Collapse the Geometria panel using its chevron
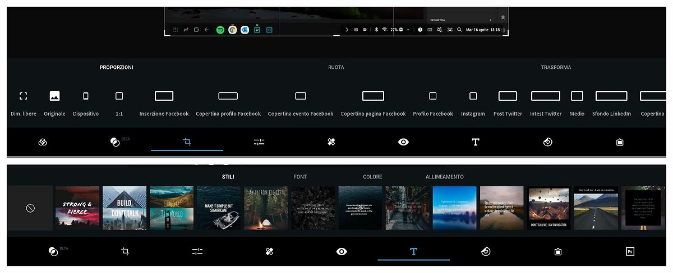Image resolution: width=673 pixels, height=273 pixels. [x=491, y=20]
